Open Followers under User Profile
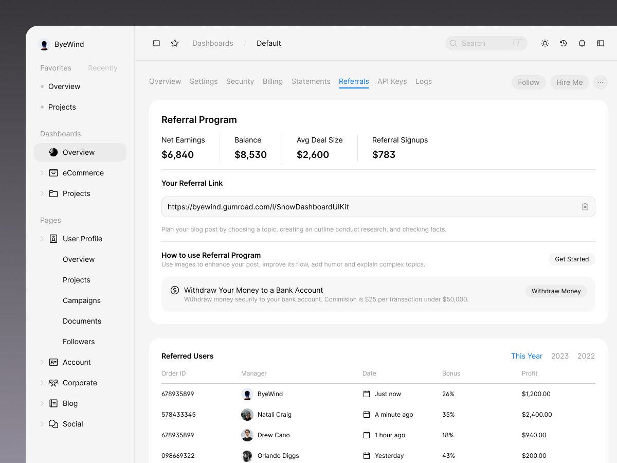 tap(79, 342)
